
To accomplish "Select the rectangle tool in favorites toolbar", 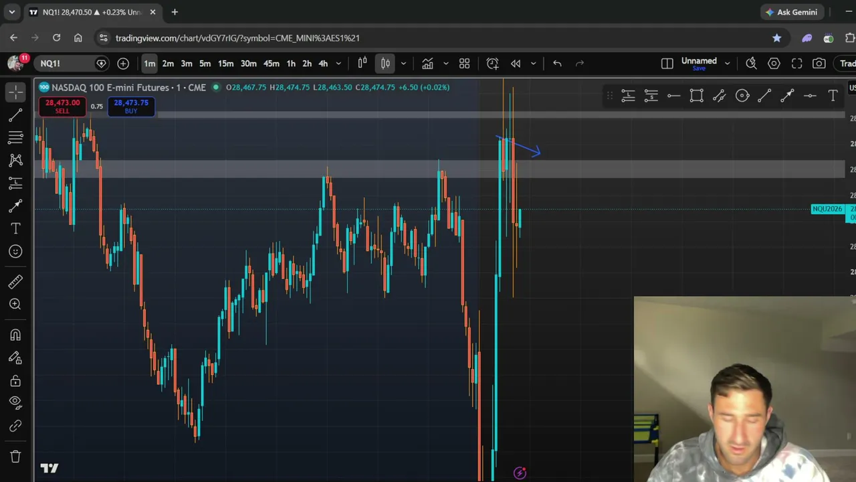I will tap(696, 96).
